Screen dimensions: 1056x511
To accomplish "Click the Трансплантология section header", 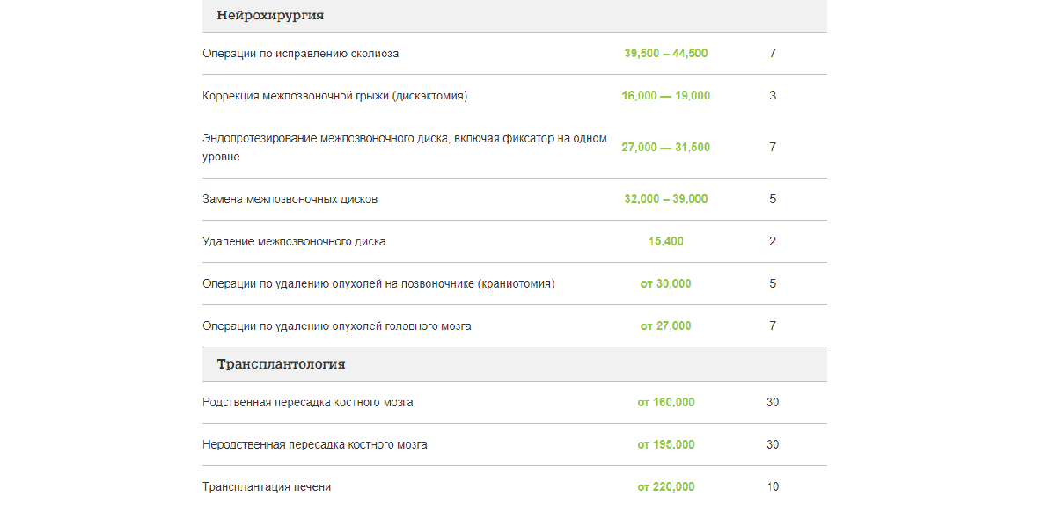I will coord(281,364).
